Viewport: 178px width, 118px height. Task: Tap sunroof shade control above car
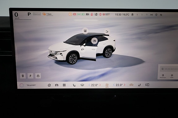point(85,31)
